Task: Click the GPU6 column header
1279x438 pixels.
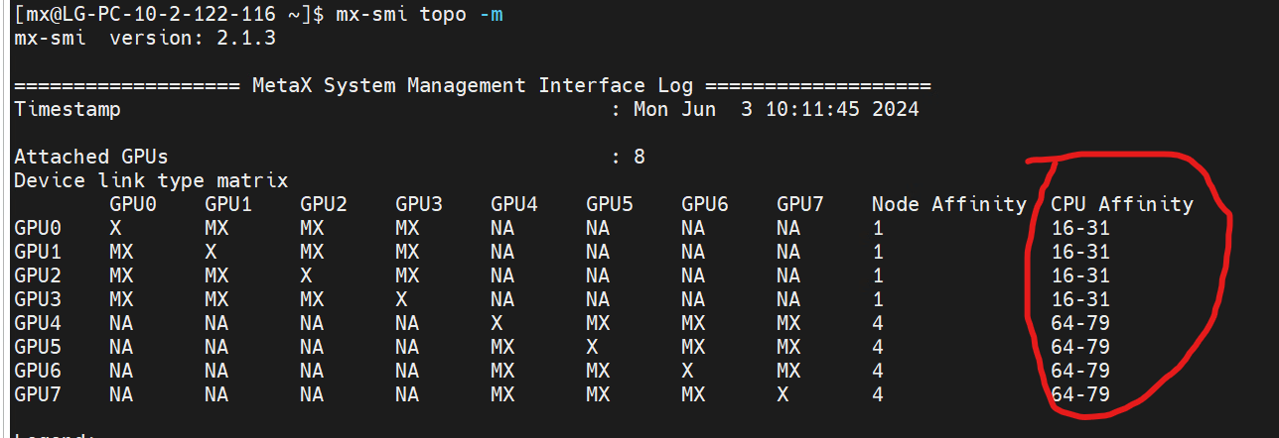Action: pos(705,204)
